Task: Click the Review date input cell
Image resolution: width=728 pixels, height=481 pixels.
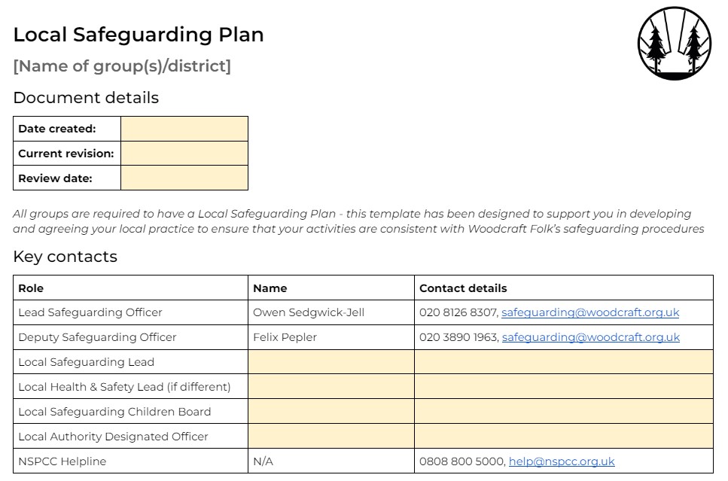Action: [184, 178]
